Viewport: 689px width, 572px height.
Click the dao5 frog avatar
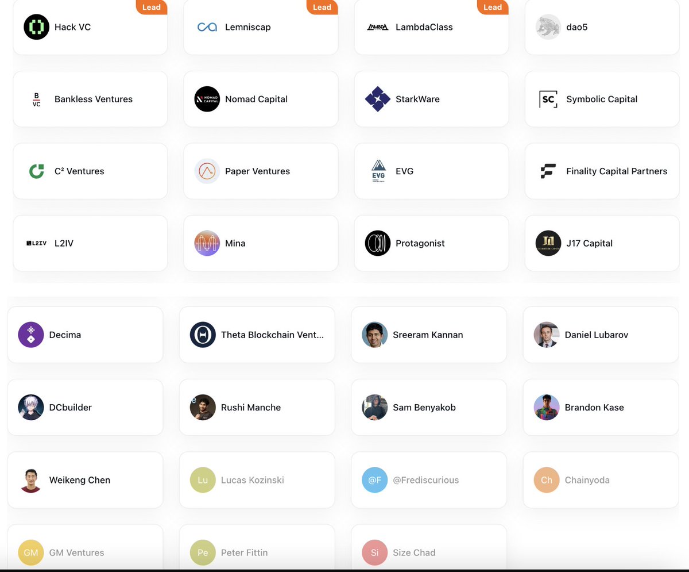coord(548,27)
